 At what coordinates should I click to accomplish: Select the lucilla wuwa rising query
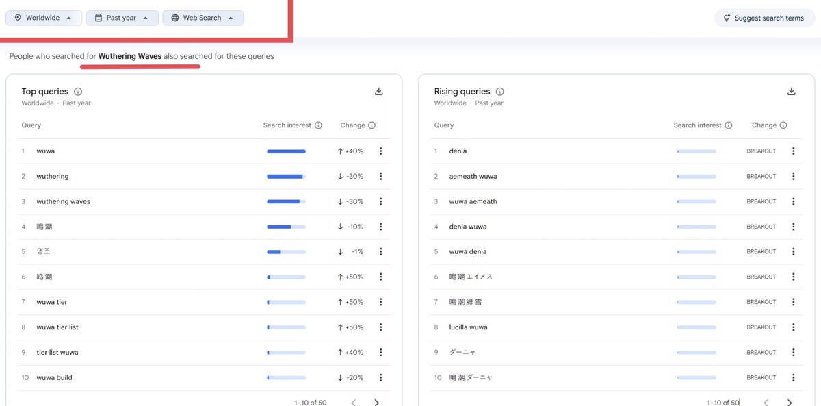tap(469, 327)
